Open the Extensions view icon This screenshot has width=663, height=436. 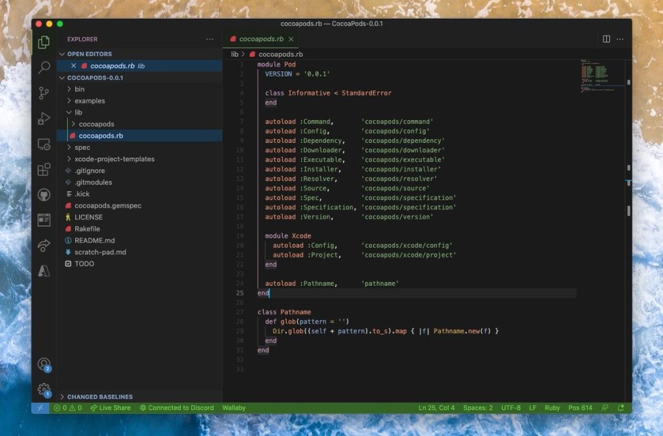44,169
